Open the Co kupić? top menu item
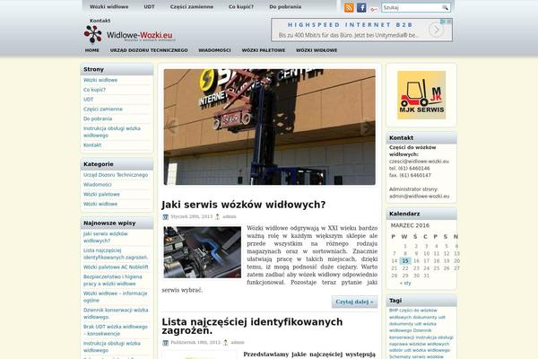 (x=241, y=6)
